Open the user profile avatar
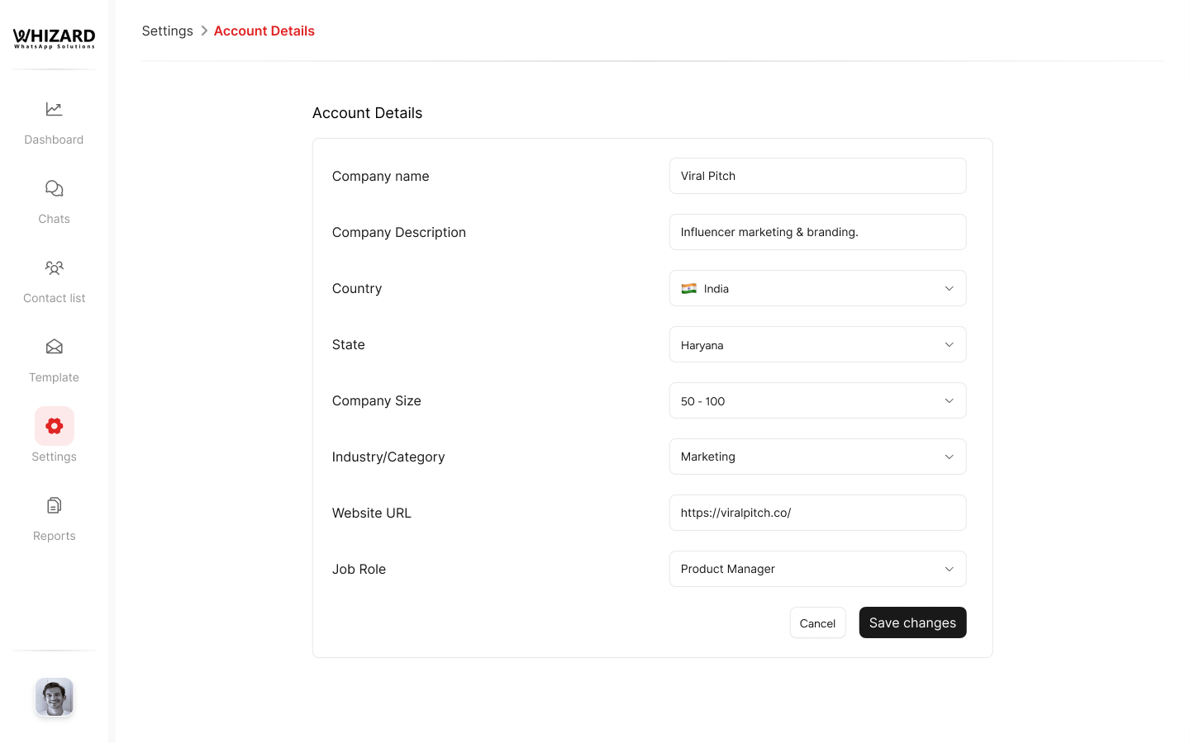Screen dimensions: 1190x743 point(55,698)
